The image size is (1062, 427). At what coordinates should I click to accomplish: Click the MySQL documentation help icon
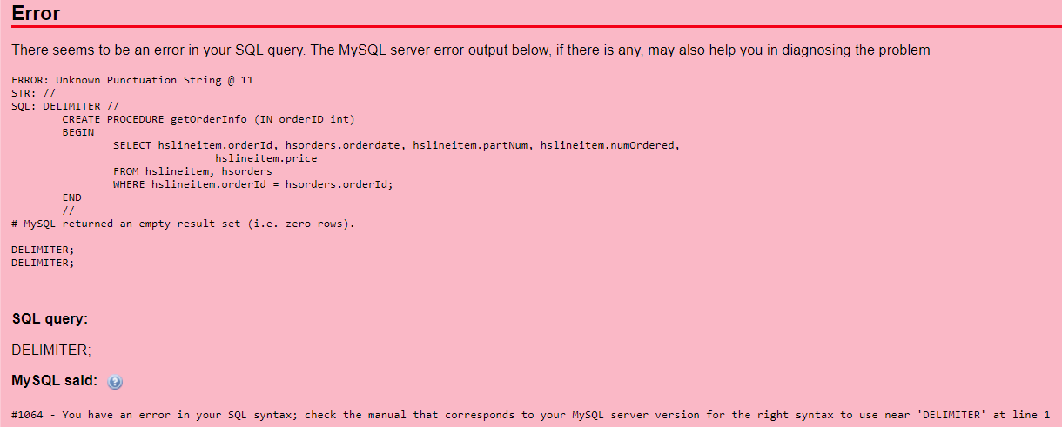point(115,382)
